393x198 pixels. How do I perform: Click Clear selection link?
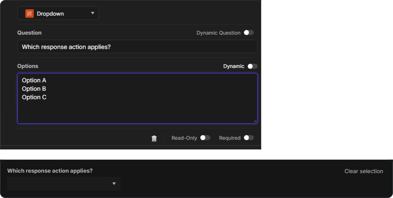pyautogui.click(x=364, y=171)
